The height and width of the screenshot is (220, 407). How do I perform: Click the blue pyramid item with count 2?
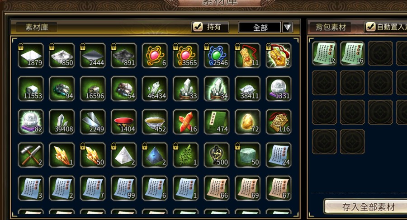155,155
